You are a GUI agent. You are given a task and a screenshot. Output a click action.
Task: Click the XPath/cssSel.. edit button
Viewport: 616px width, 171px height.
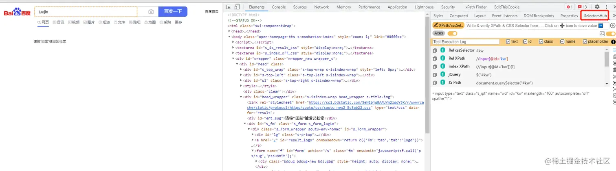click(448, 25)
